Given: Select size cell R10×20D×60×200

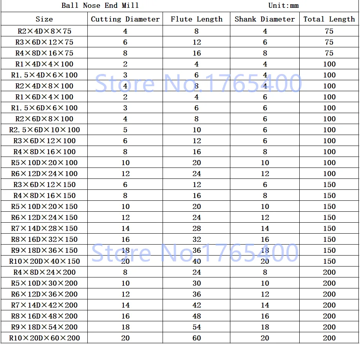Looking at the screenshot, I should pyautogui.click(x=44, y=338).
